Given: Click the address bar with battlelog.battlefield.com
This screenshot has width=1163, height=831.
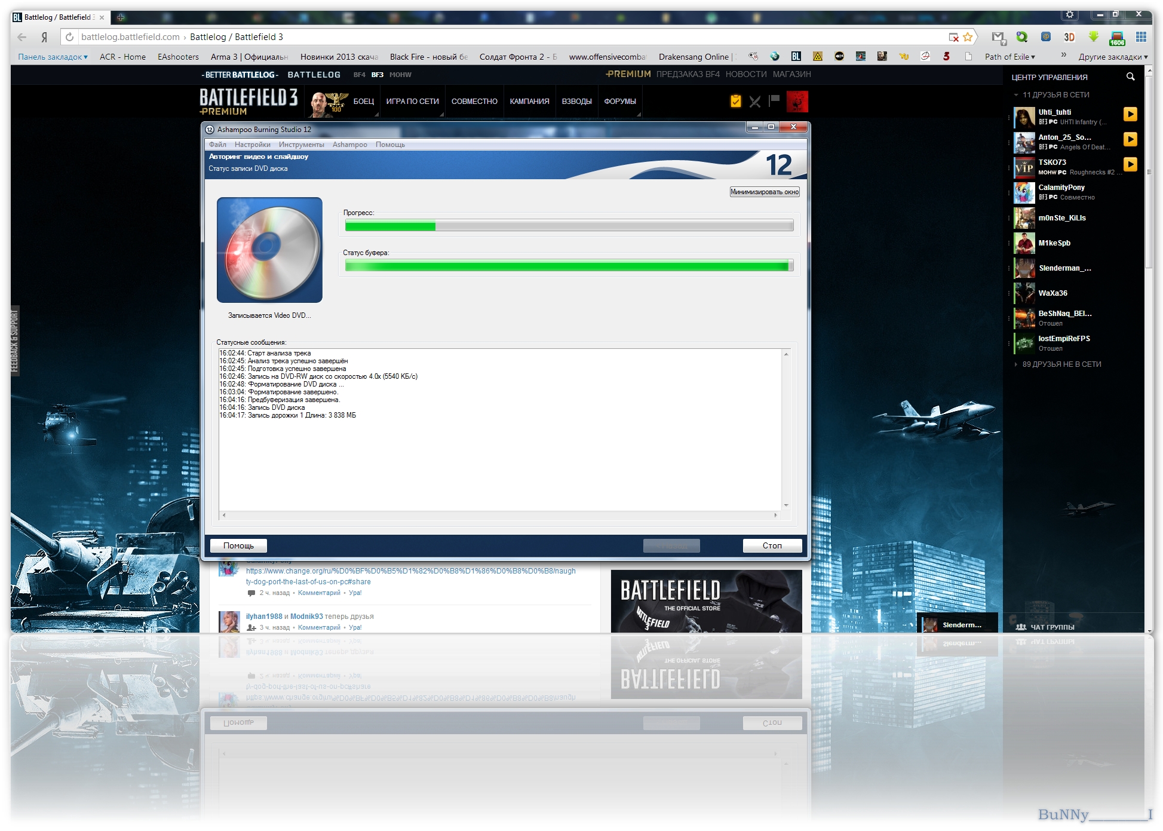Looking at the screenshot, I should (508, 37).
